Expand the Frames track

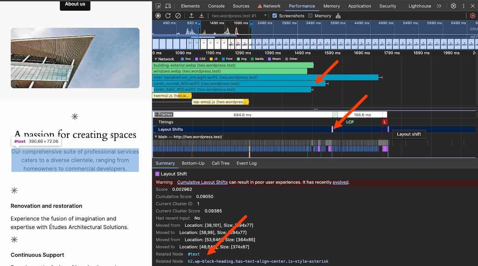156,114
